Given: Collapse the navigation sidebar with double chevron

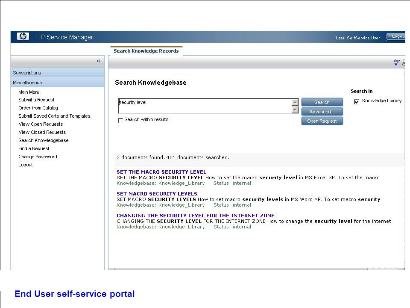Looking at the screenshot, I should 98,61.
